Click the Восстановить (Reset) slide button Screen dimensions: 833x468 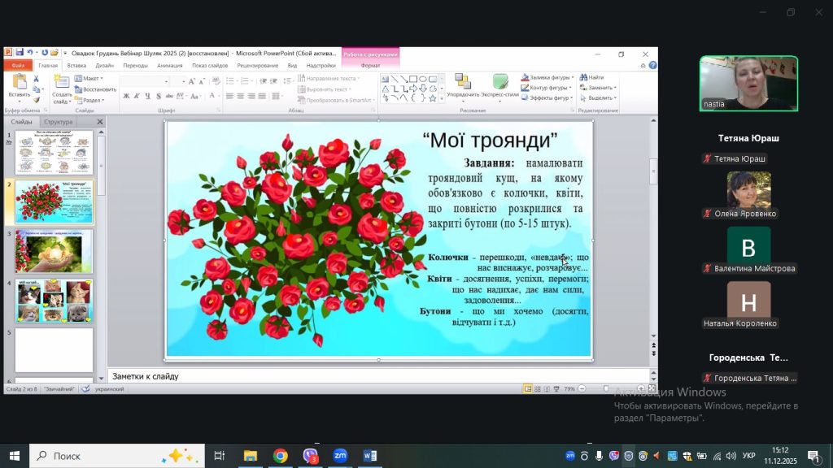click(96, 89)
